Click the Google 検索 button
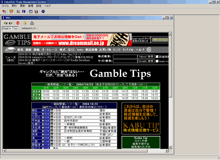 [146, 61]
